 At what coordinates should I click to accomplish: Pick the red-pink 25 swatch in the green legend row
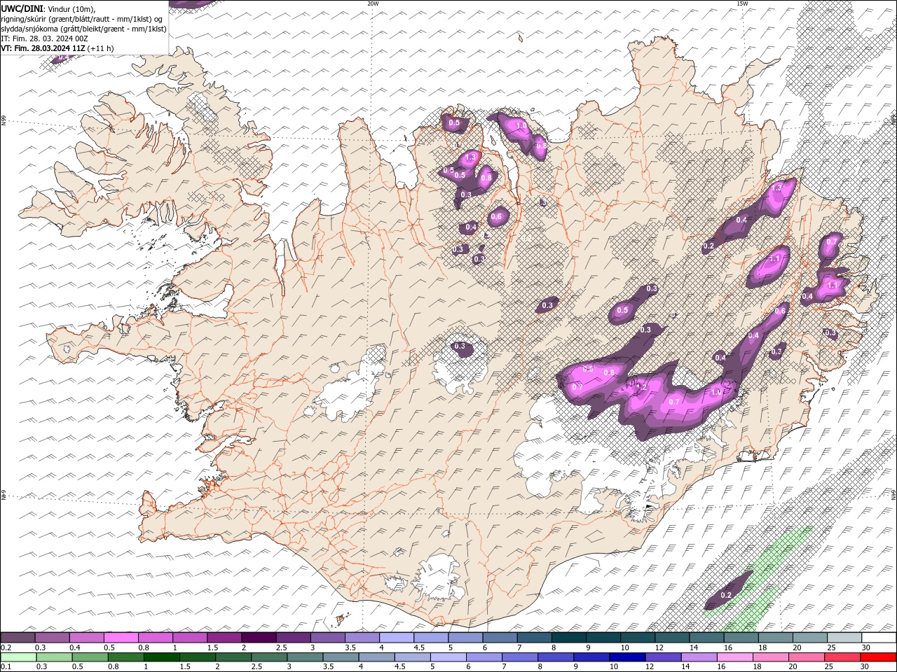coord(842,657)
